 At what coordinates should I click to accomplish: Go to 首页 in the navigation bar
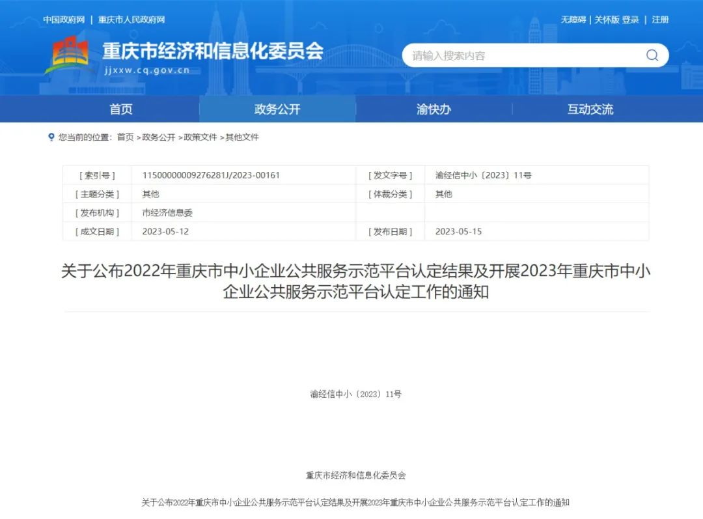[120, 109]
